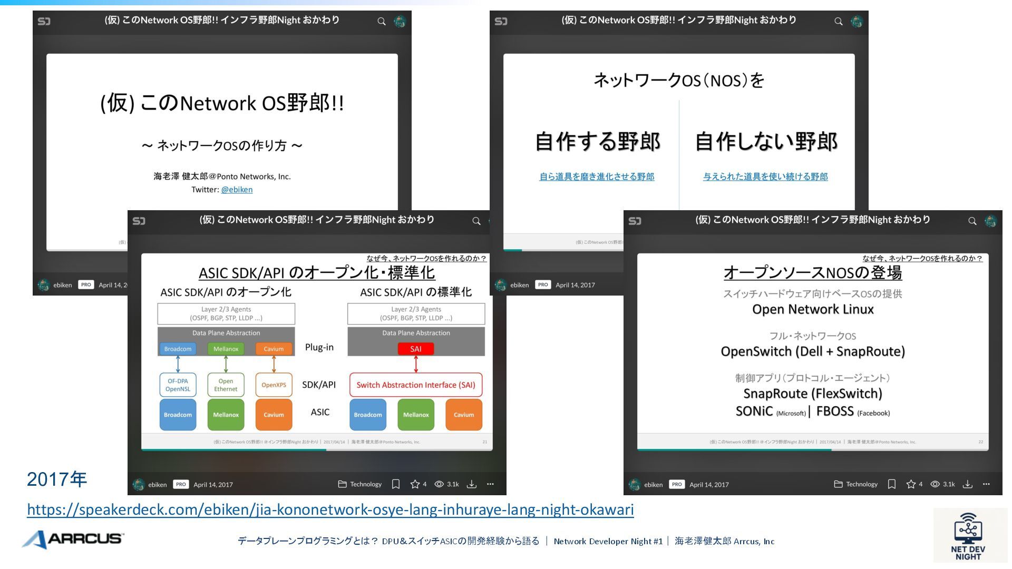
Task: Download the オープンソースNOS slide deck
Action: point(968,484)
